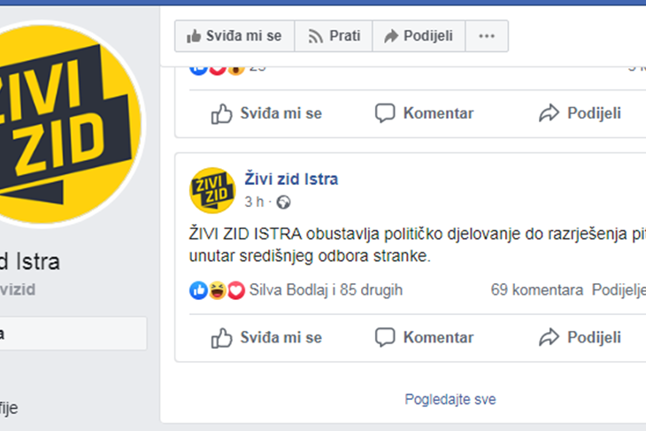The width and height of the screenshot is (646, 431).
Task: Expand the 69 komentara comments
Action: click(537, 290)
